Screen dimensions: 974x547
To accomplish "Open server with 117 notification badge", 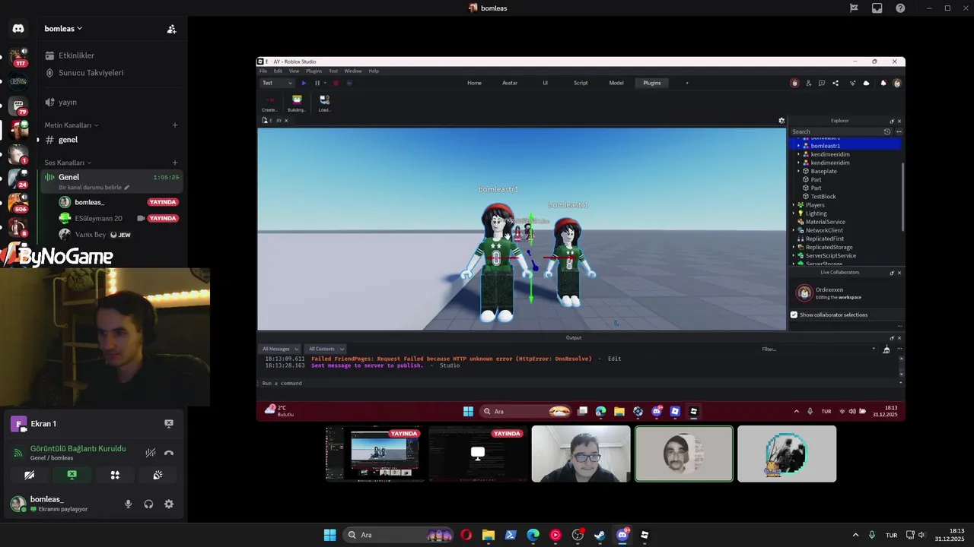I will pyautogui.click(x=18, y=57).
